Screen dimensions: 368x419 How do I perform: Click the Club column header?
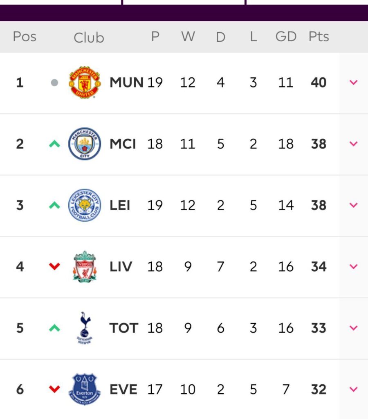(x=89, y=38)
